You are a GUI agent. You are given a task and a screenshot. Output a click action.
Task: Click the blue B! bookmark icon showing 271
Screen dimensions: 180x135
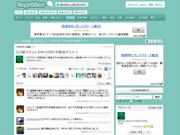[106, 69]
